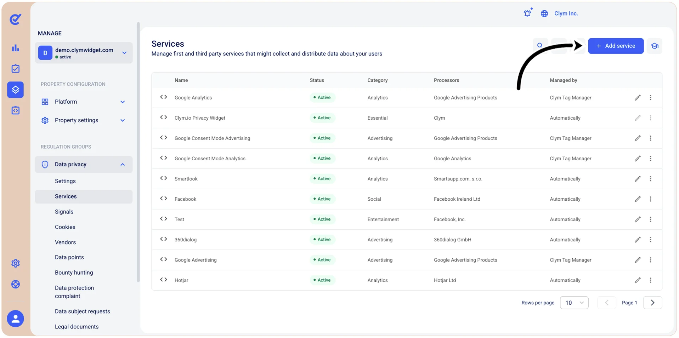Open Data protection complaint menu item
Image resolution: width=679 pixels, height=338 pixels.
point(74,292)
